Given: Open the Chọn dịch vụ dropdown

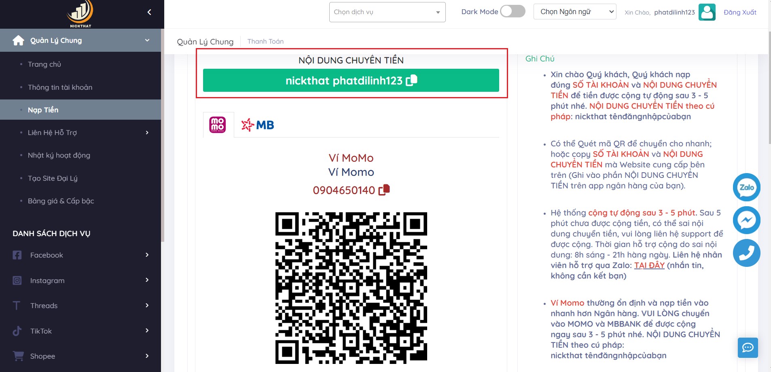Looking at the screenshot, I should click(387, 12).
